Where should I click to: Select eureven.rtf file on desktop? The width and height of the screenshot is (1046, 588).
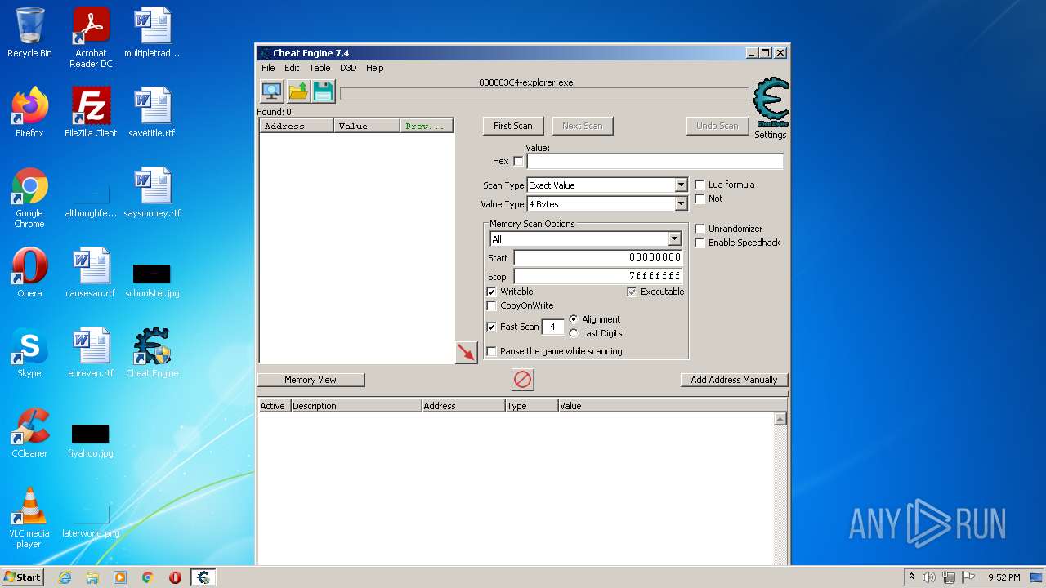(x=91, y=353)
